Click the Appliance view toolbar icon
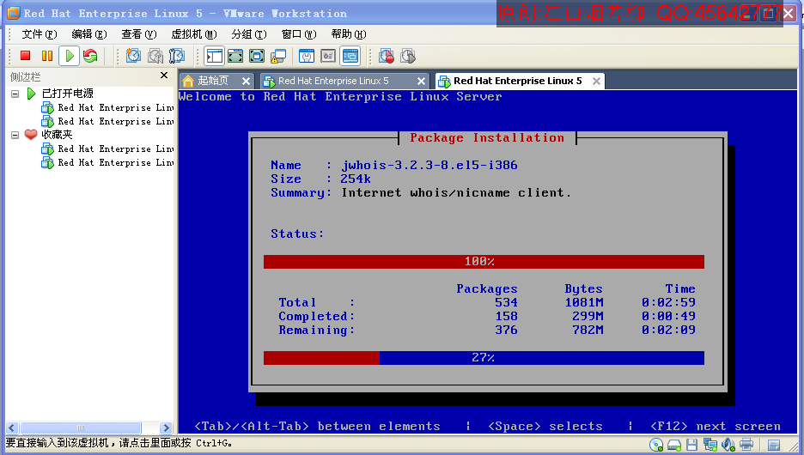The image size is (804, 455). coord(328,55)
